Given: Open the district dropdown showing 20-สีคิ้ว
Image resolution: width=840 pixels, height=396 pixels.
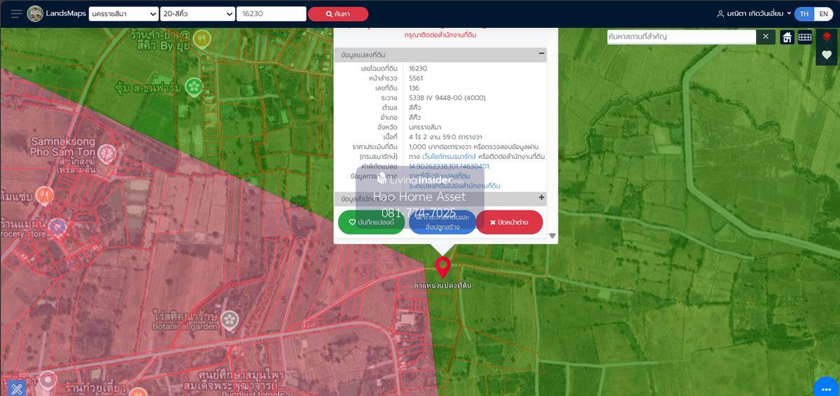Looking at the screenshot, I should tap(197, 14).
